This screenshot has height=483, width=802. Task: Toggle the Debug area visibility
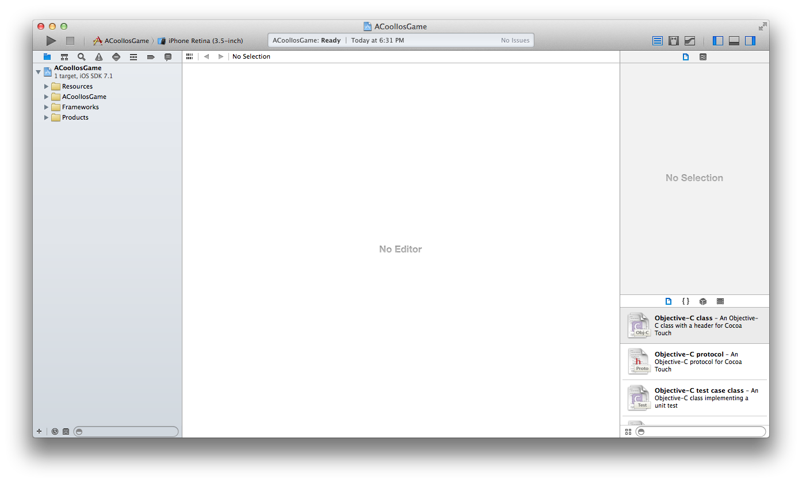tap(734, 41)
